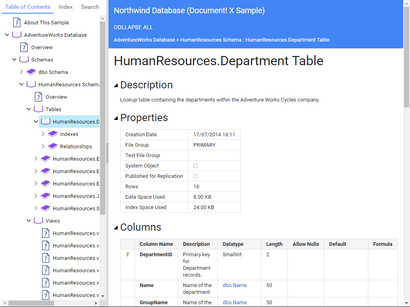Click the AdventureWorks Database open book icon

pyautogui.click(x=17, y=35)
